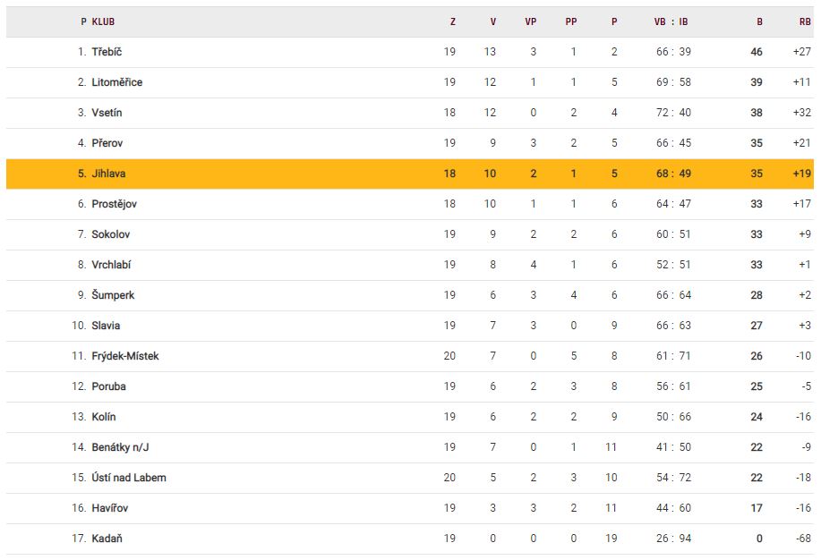Select the Sokolov club link

coord(111,234)
